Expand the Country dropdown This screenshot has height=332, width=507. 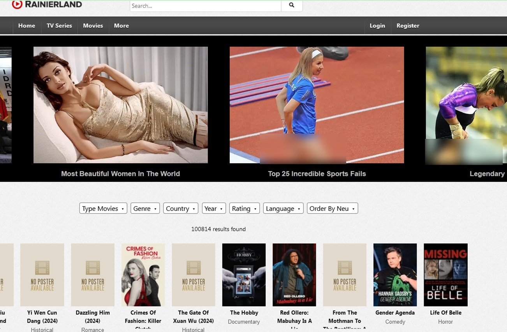pyautogui.click(x=181, y=208)
